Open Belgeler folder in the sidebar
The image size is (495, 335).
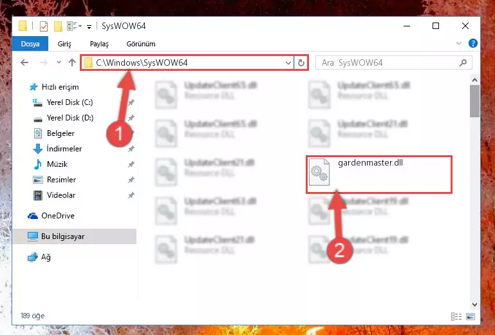(x=61, y=133)
